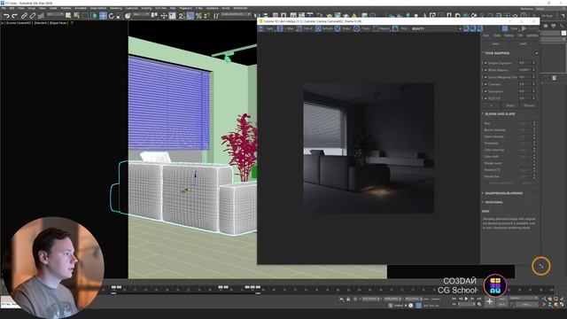Click Stop render icon in frame buffer
The width and height of the screenshot is (567, 319).
(x=505, y=28)
